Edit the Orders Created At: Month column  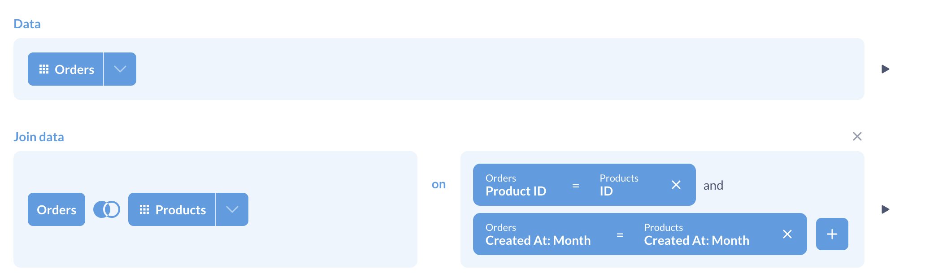[538, 235]
